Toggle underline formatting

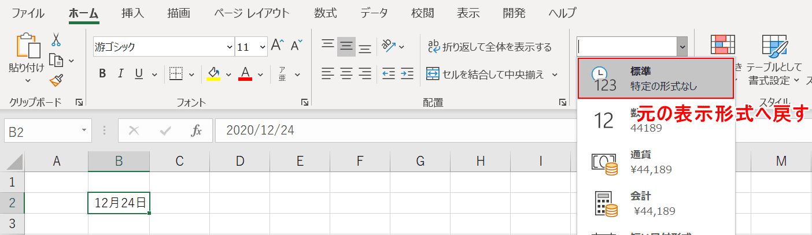139,73
